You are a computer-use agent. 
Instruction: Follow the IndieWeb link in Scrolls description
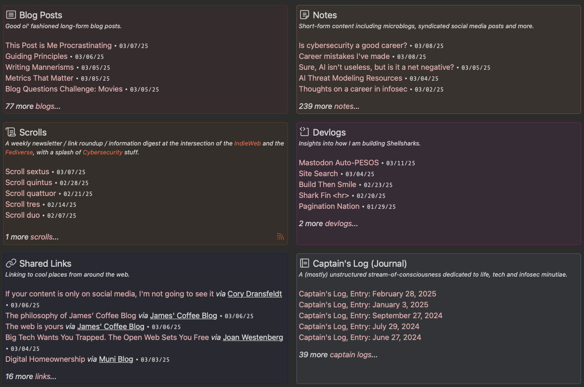(247, 144)
